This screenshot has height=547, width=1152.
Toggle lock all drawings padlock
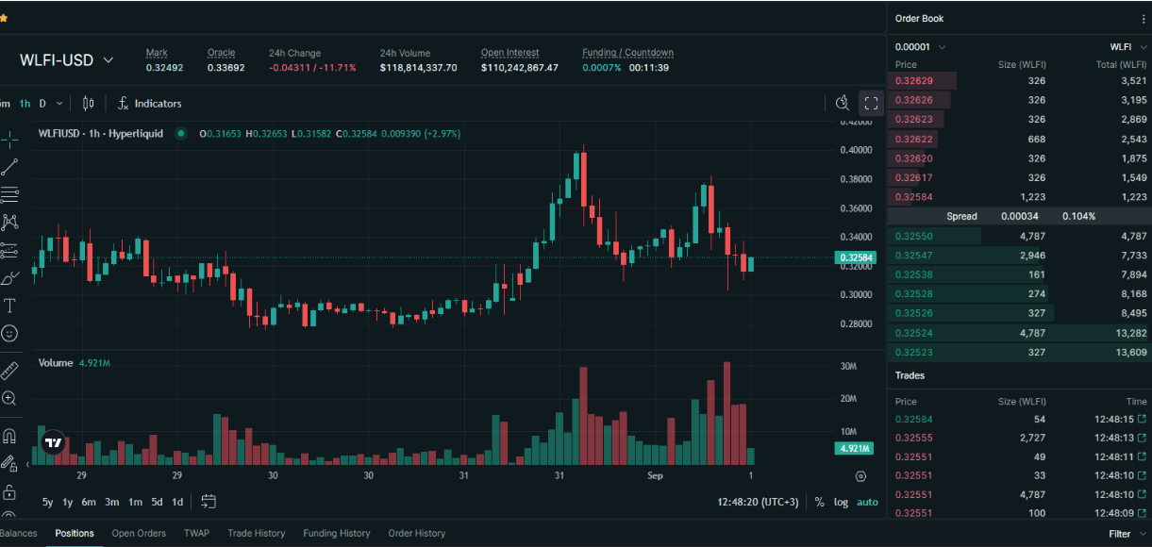(9, 492)
